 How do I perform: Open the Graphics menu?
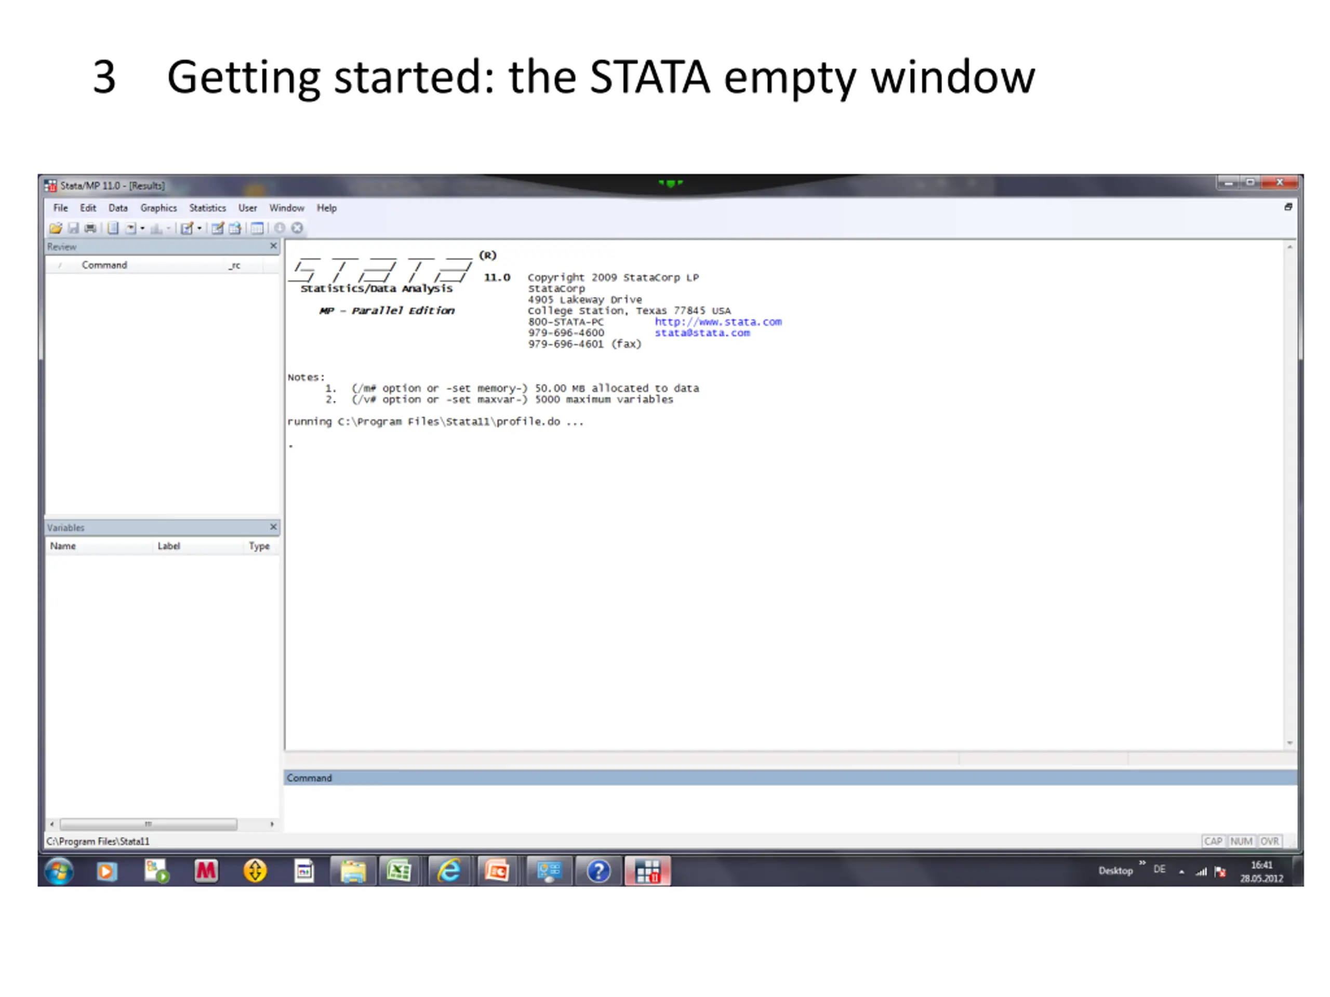pos(159,208)
